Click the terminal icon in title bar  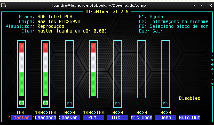click(x=3, y=5)
